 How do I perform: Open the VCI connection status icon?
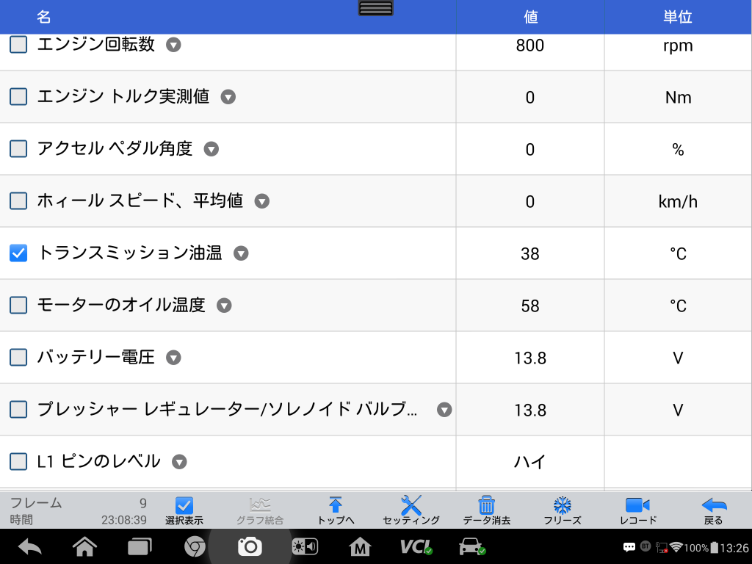click(416, 546)
